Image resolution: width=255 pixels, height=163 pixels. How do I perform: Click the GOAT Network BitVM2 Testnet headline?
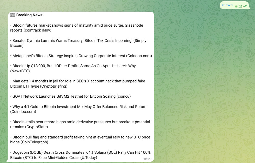(70, 96)
